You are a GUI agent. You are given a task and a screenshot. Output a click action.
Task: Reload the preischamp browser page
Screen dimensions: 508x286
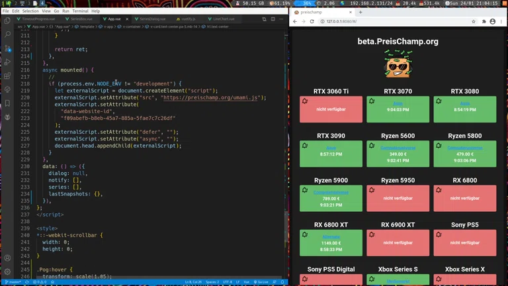pos(313,21)
